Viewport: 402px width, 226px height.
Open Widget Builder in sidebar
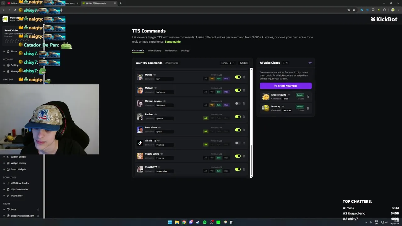point(19,157)
